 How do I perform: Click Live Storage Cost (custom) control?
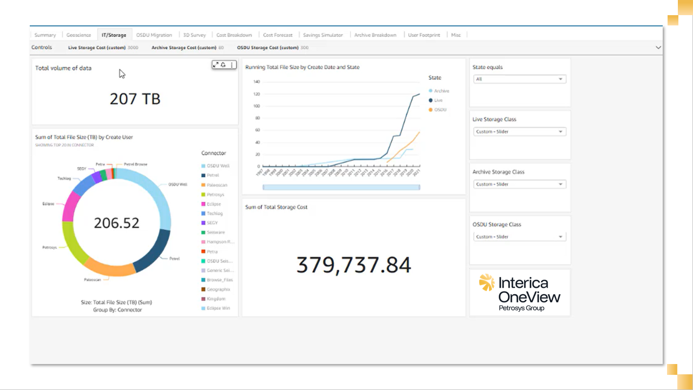click(97, 47)
